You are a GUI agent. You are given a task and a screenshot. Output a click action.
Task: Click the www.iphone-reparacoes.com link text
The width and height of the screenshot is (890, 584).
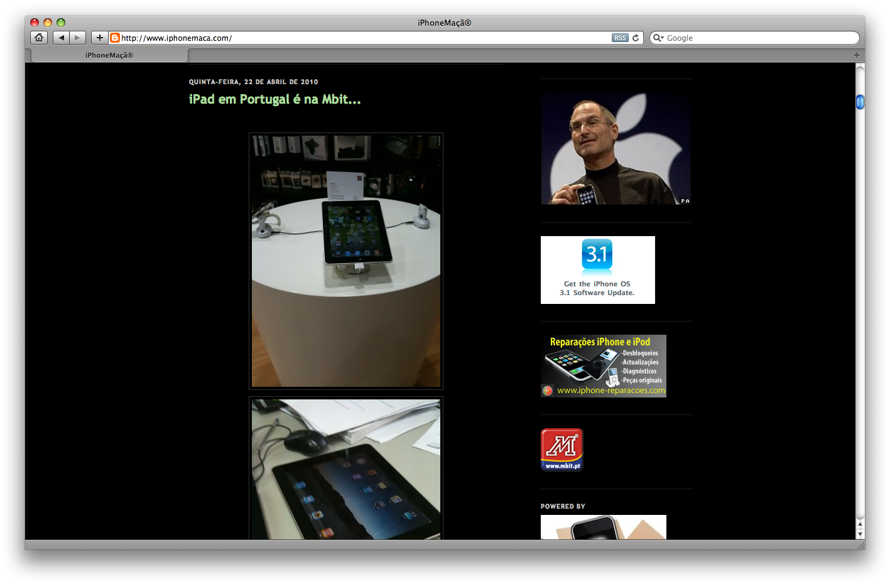tap(611, 391)
